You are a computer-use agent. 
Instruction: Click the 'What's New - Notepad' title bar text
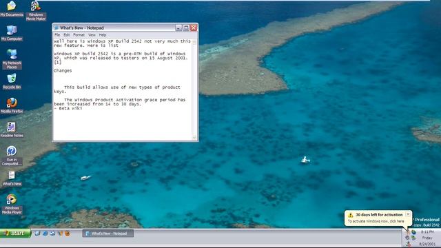[81, 28]
